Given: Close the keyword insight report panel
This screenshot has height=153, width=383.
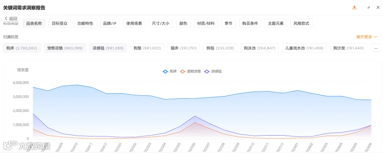Looking at the screenshot, I should tap(378, 8).
